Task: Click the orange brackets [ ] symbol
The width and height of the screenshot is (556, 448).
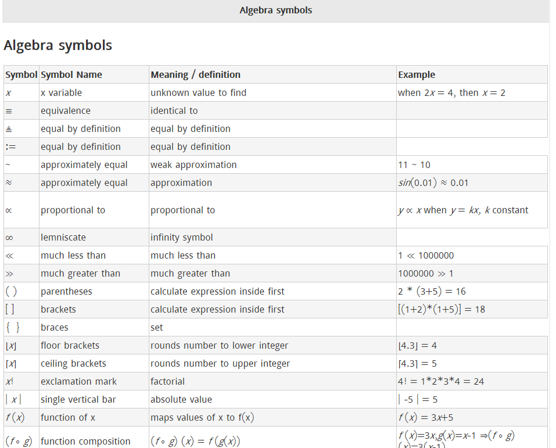Action: (10, 310)
